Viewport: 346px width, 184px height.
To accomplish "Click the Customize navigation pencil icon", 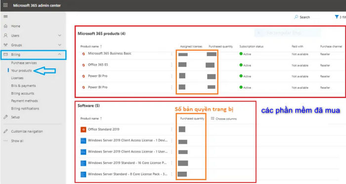I will [x=5, y=131].
